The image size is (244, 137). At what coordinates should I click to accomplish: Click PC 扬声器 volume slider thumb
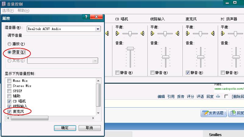coord(236,57)
